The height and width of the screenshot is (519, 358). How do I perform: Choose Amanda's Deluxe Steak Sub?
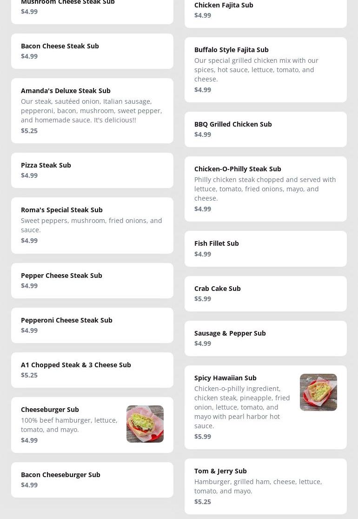point(92,111)
